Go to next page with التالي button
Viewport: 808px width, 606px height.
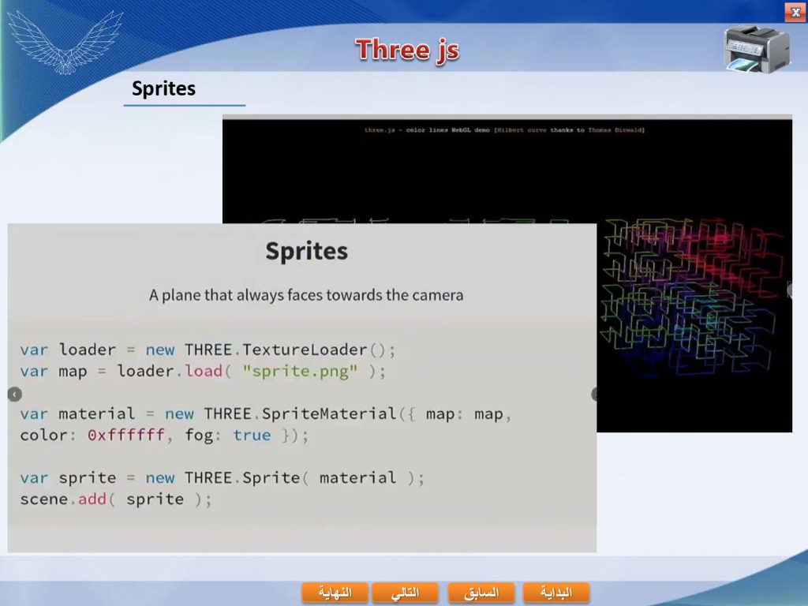click(405, 593)
